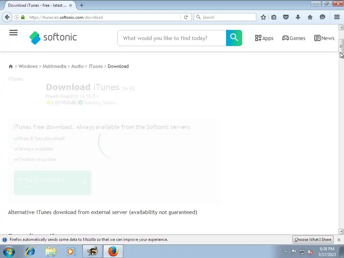Close the Download iTunes tab

(x=71, y=5)
